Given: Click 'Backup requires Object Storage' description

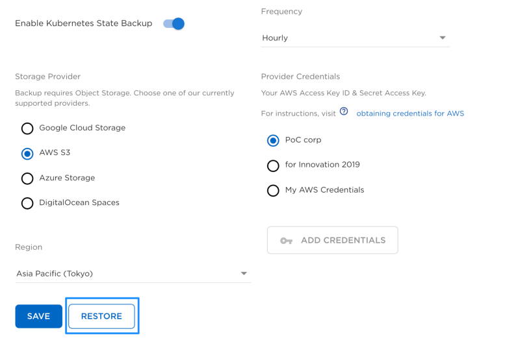Looking at the screenshot, I should (125, 98).
